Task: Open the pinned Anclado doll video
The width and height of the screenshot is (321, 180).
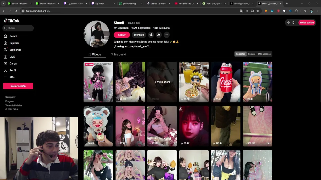Action: pos(98,82)
